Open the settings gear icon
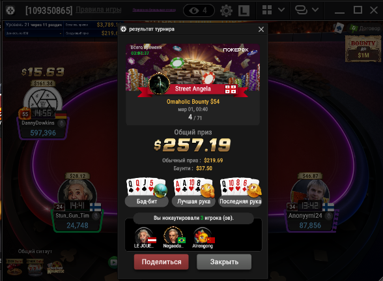 [226, 10]
